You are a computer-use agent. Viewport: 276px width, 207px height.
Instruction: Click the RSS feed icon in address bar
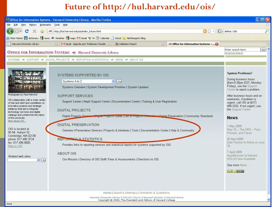click(x=205, y=31)
